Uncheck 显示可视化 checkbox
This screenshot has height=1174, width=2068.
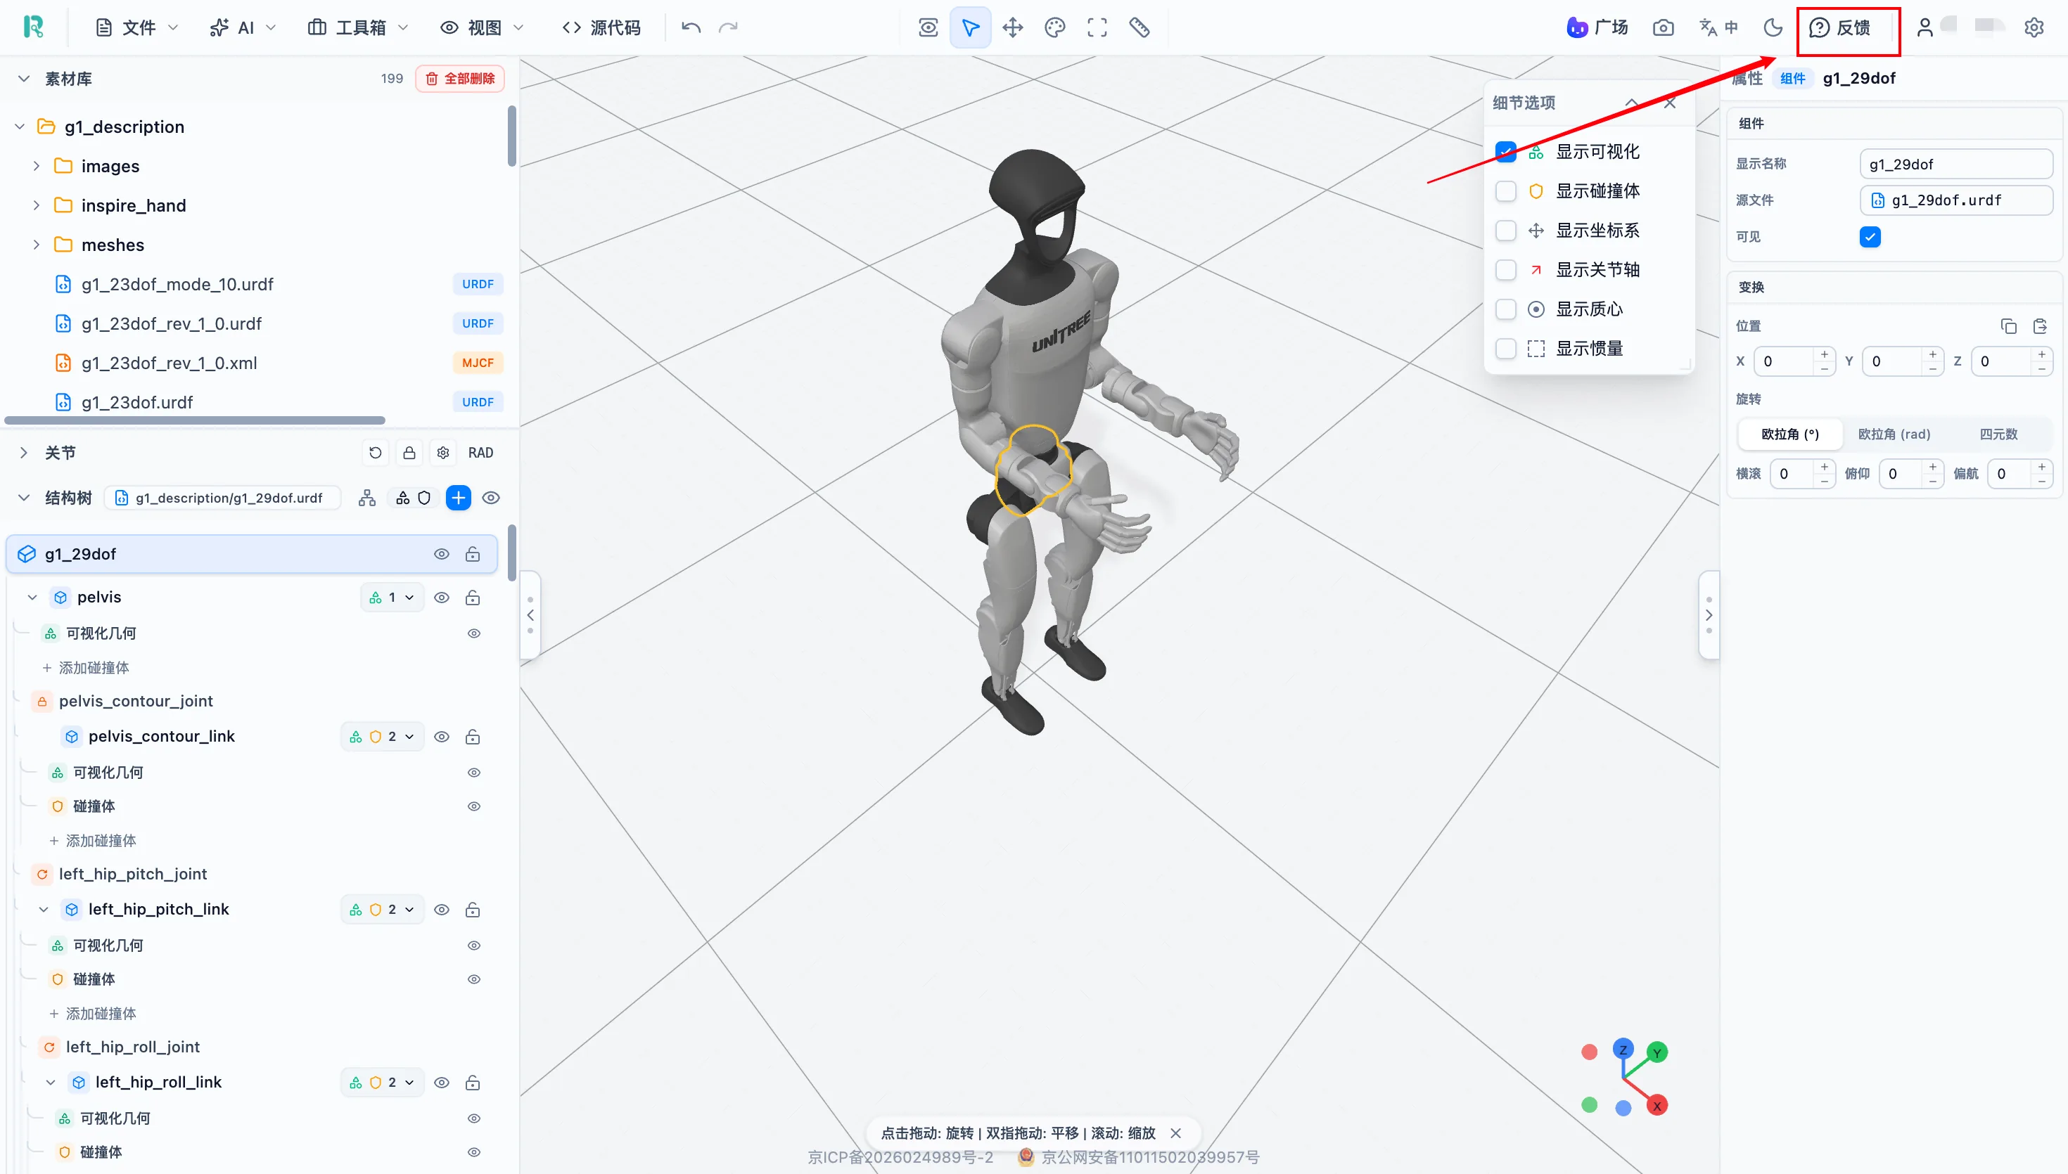click(x=1505, y=152)
